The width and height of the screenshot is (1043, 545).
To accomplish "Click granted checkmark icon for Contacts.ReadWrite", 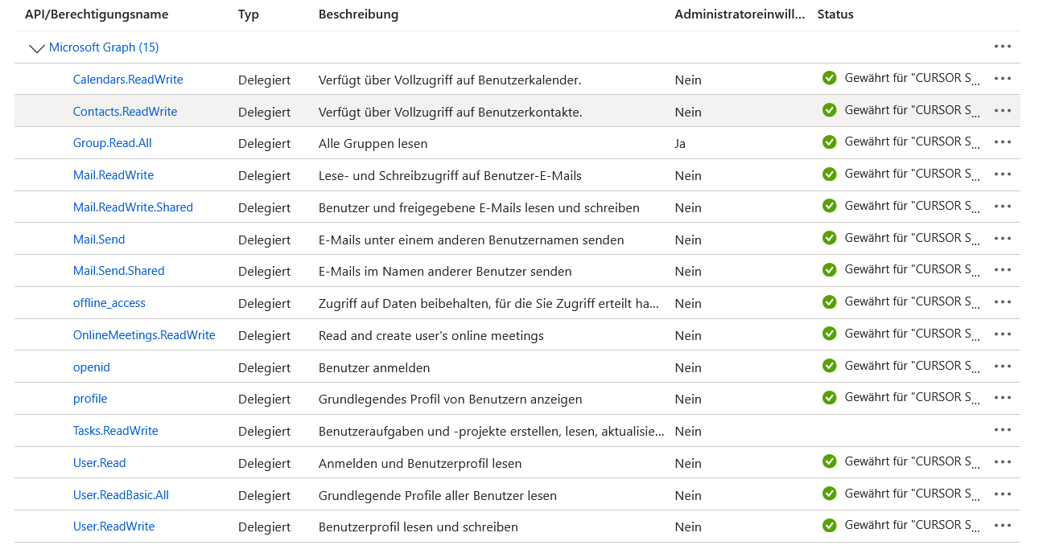I will point(829,110).
